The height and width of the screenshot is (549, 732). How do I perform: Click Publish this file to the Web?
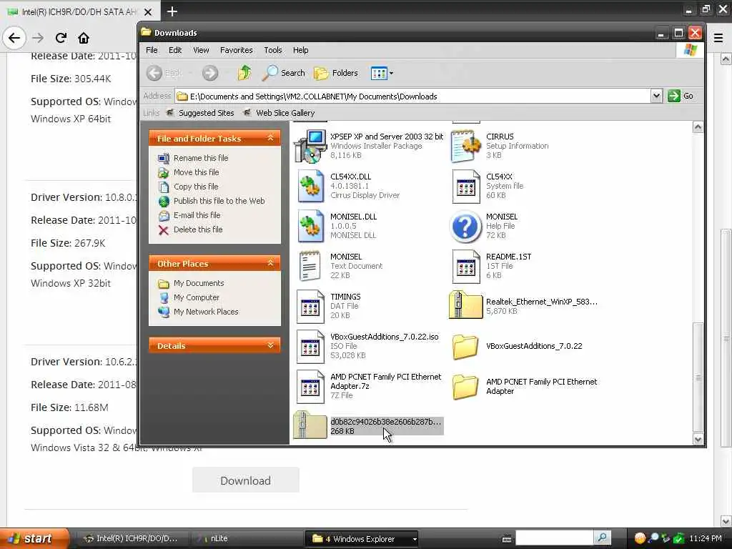[219, 201]
